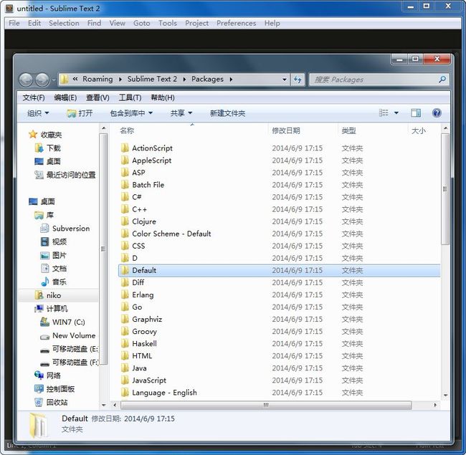Screen dimensions: 466x455
Task: Open the 文件(F) menu in Explorer
Action: (34, 97)
